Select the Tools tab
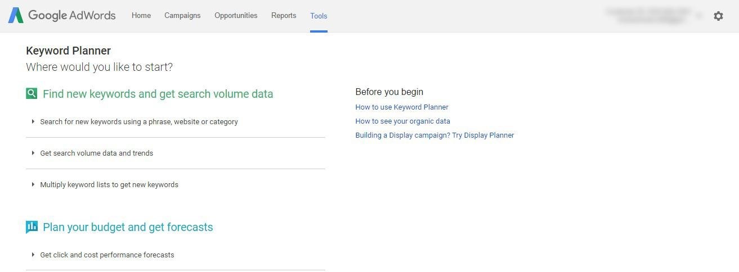This screenshot has height=272, width=739. click(319, 16)
